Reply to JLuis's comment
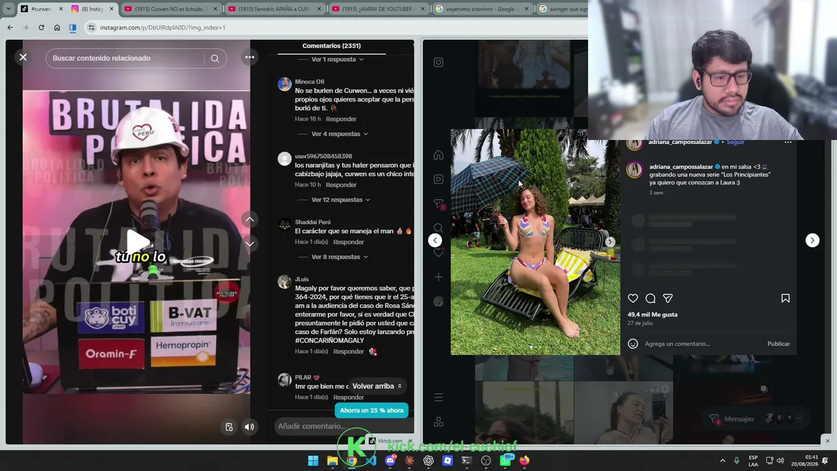Image resolution: width=837 pixels, height=471 pixels. (349, 352)
